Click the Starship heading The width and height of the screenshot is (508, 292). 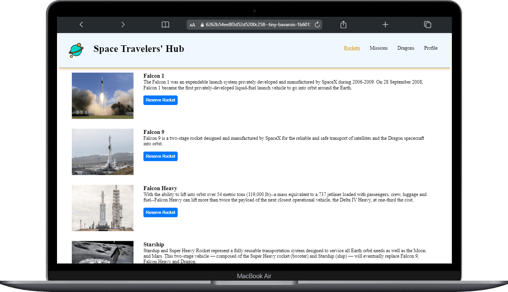coord(154,244)
